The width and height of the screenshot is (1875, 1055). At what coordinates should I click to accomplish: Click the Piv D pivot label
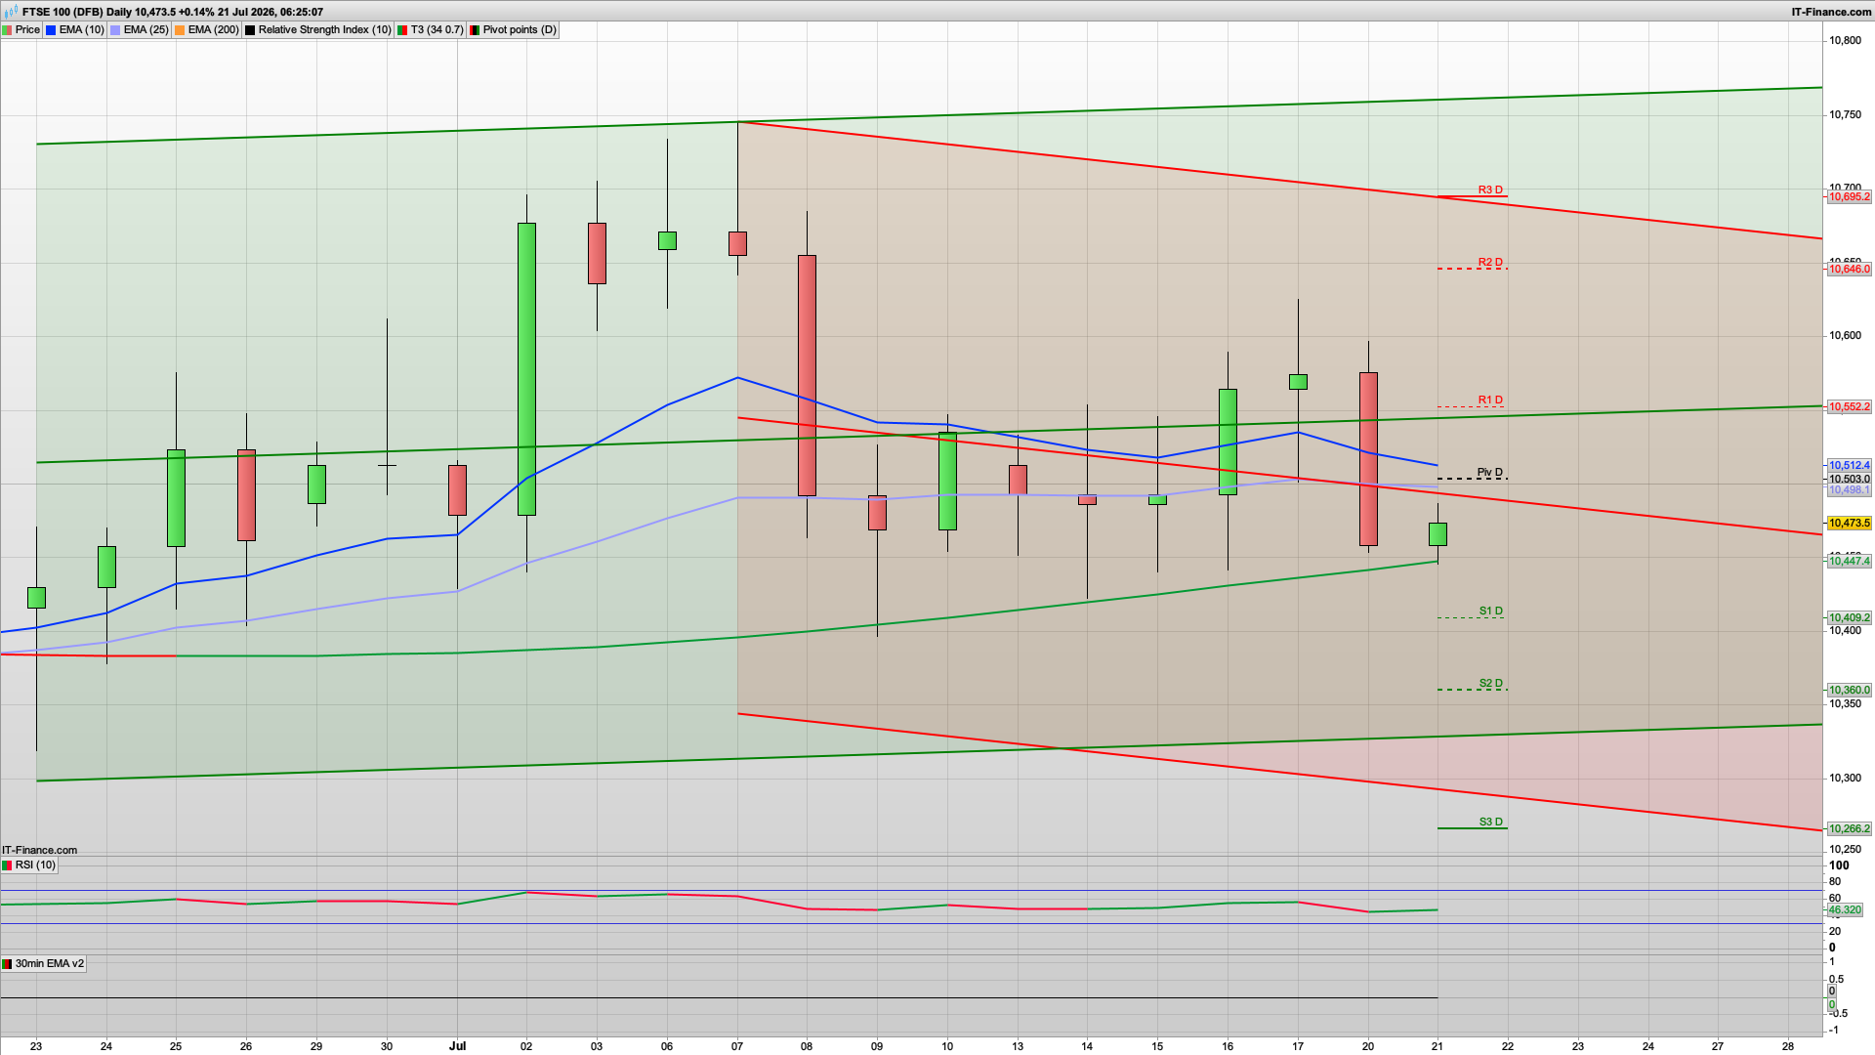pyautogui.click(x=1490, y=472)
